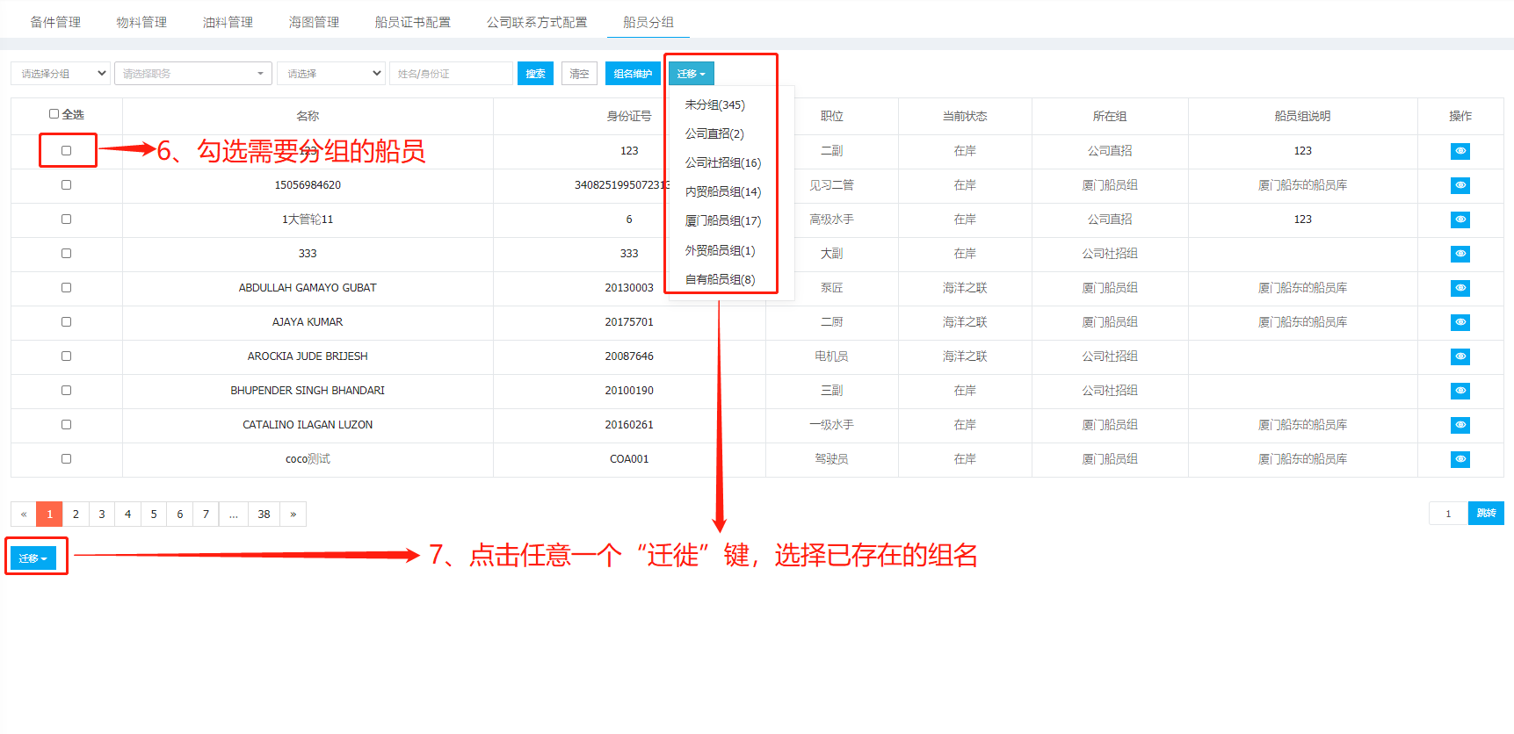This screenshot has width=1514, height=734.
Task: Switch to 船员证书配置 tab
Action: [x=413, y=22]
